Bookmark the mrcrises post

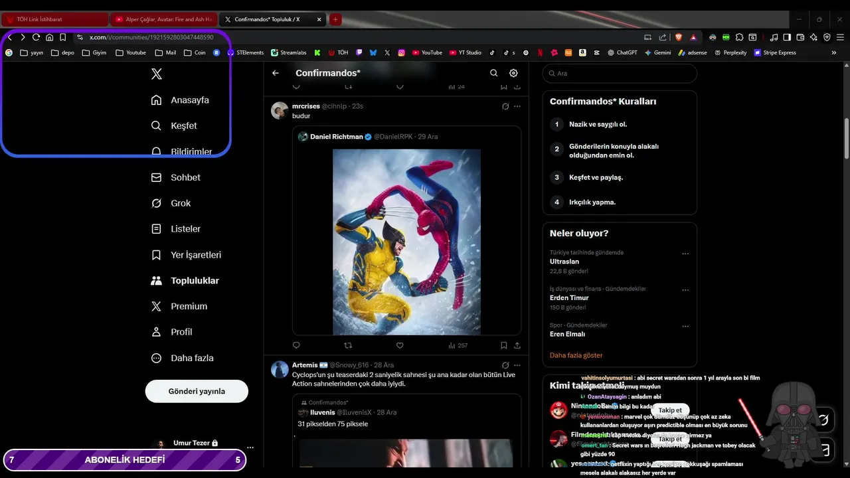[x=504, y=345]
